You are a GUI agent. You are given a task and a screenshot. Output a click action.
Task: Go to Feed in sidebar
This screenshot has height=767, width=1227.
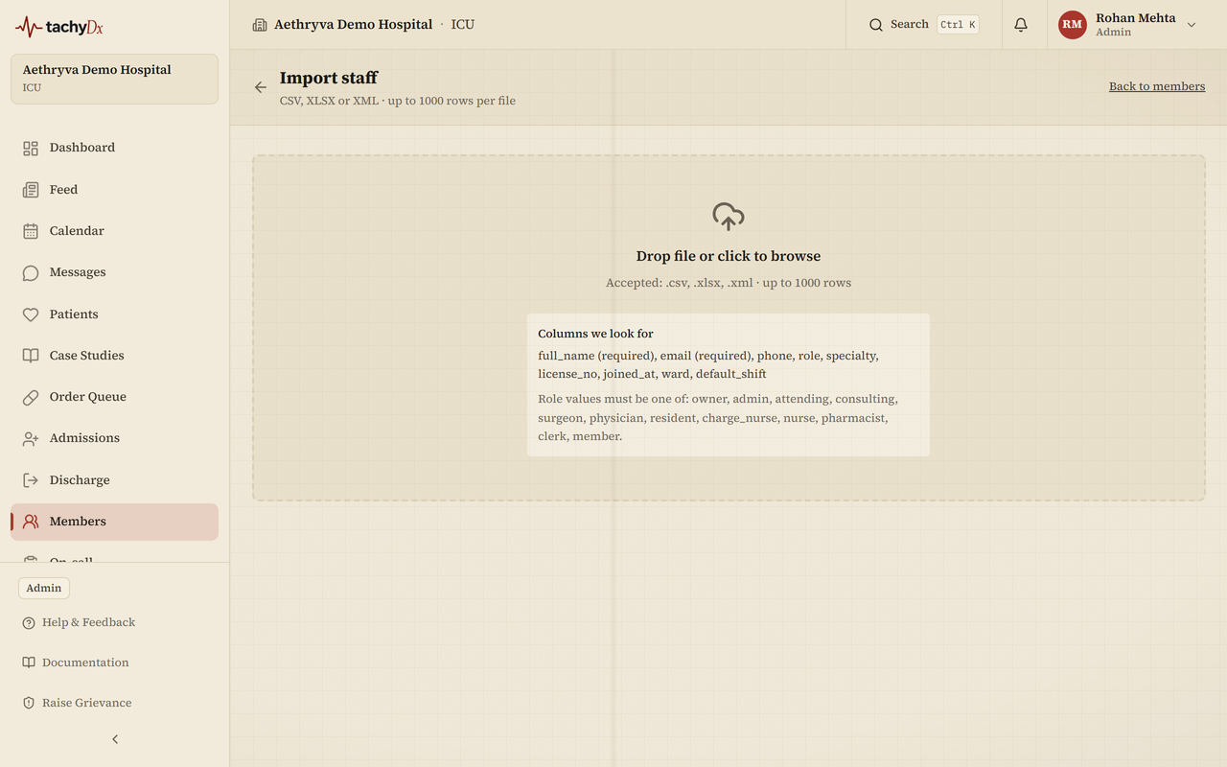[115, 190]
